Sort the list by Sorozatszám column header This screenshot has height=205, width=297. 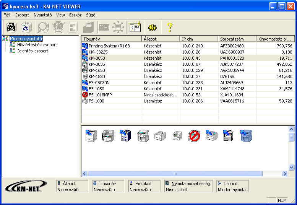click(x=237, y=39)
